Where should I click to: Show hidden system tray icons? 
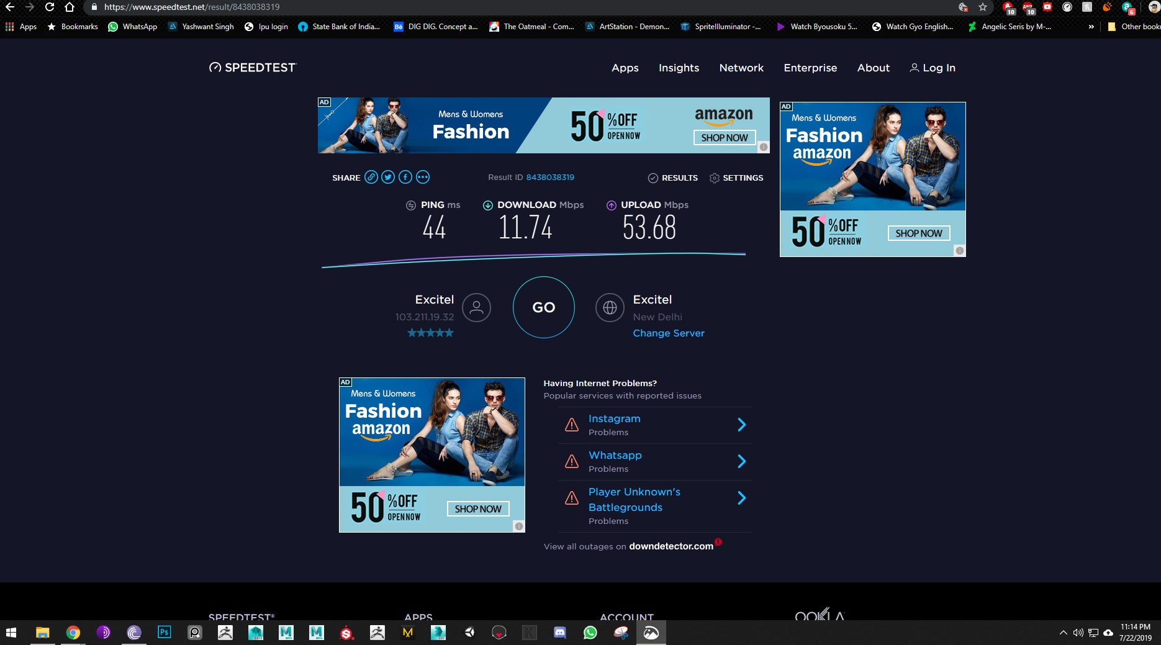click(x=1063, y=633)
